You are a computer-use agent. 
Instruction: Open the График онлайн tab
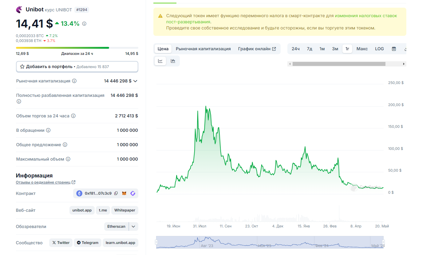[257, 49]
